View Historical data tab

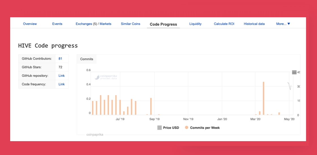[254, 24]
